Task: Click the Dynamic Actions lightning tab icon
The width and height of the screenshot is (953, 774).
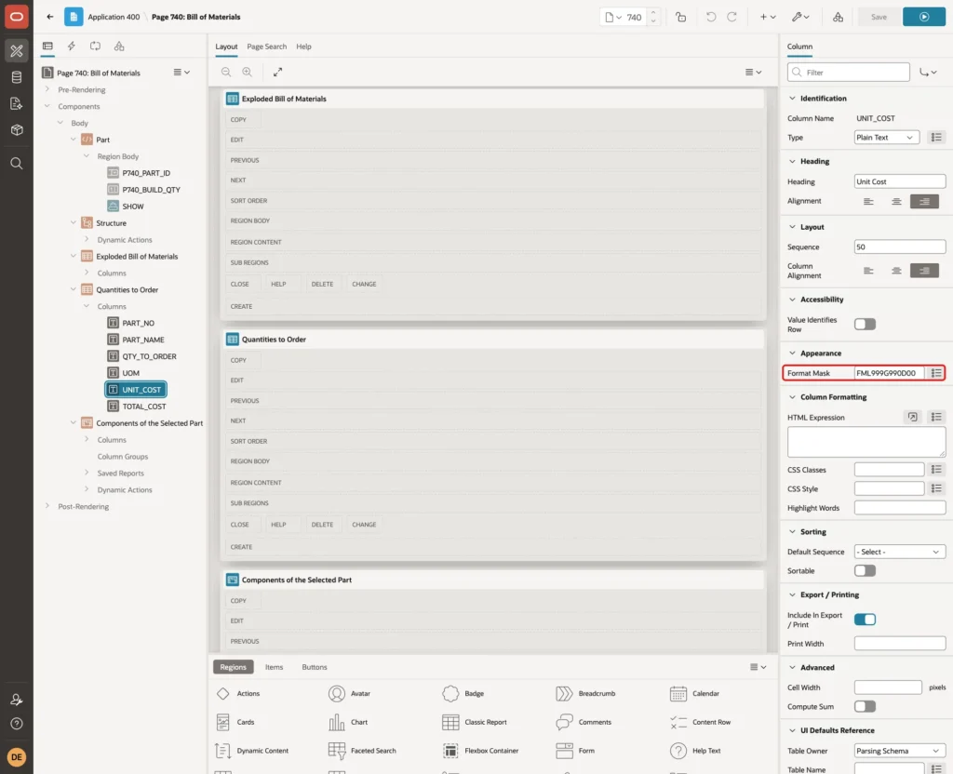Action: pos(71,47)
